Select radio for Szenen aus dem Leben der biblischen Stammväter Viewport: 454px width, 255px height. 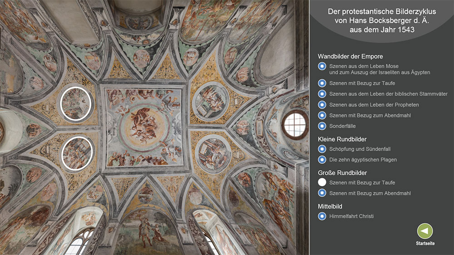click(x=322, y=94)
